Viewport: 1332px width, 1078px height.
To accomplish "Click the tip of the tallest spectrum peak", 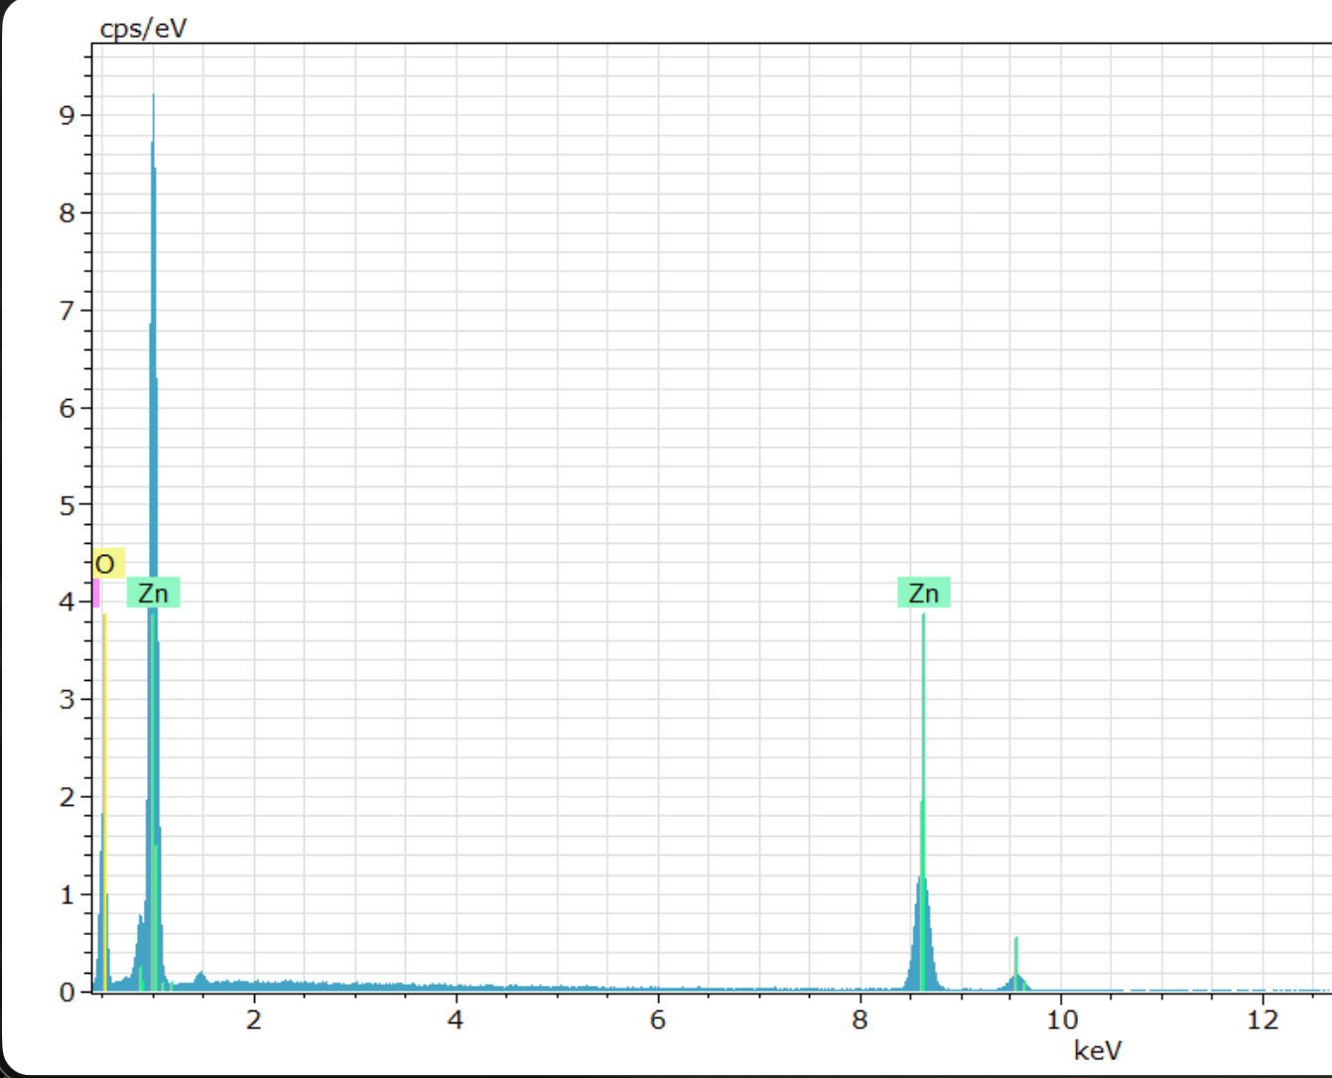I will (x=153, y=95).
